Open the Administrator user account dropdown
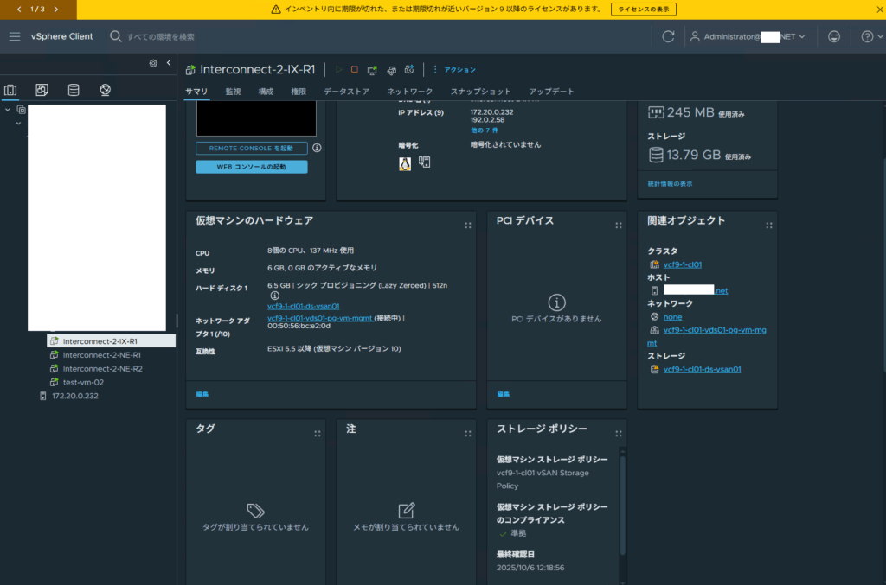 pyautogui.click(x=748, y=36)
